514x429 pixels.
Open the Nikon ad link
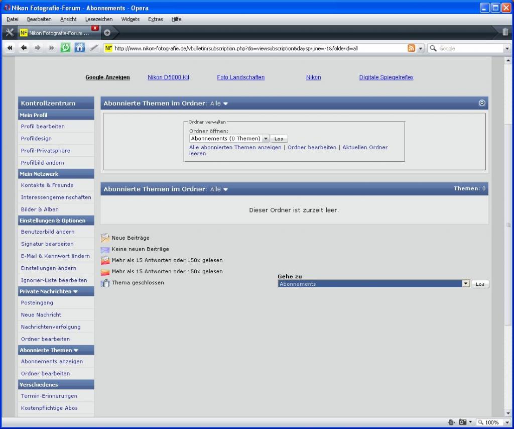[313, 77]
